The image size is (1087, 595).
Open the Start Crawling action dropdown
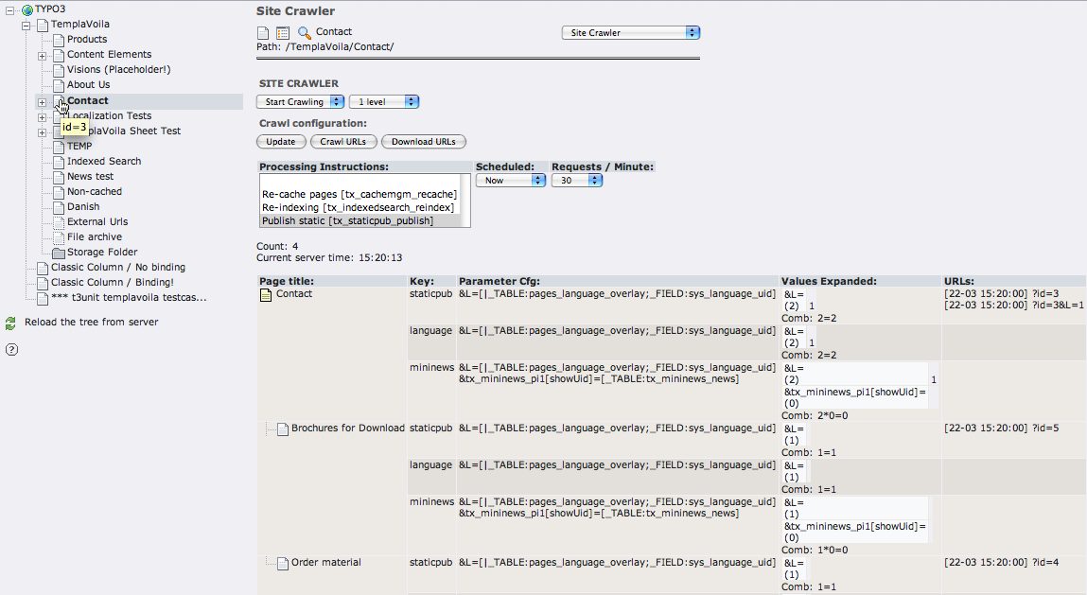click(300, 102)
